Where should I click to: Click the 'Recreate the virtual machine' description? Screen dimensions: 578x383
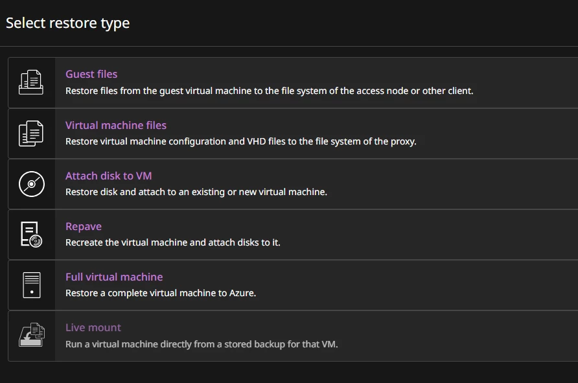click(x=172, y=242)
